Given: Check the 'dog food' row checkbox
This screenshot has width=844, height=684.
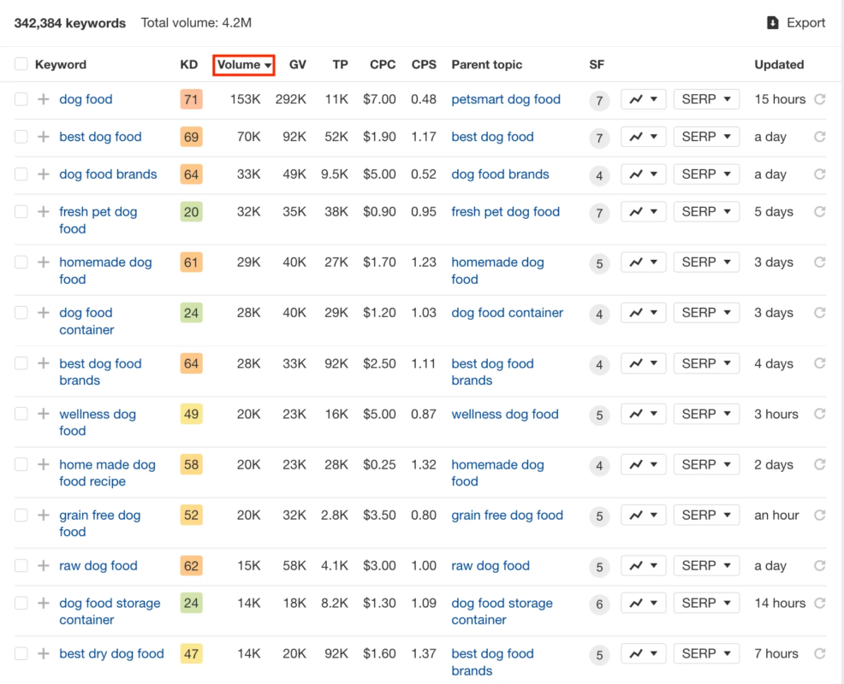Looking at the screenshot, I should 21,99.
